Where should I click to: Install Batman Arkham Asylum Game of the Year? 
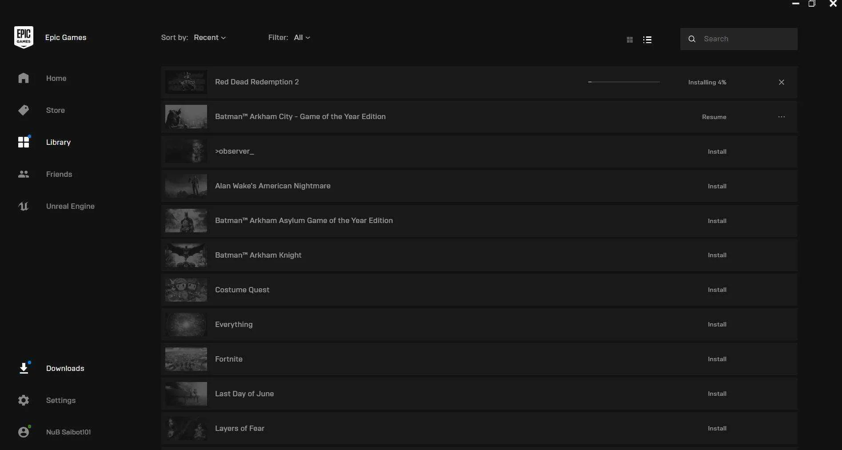click(x=717, y=221)
